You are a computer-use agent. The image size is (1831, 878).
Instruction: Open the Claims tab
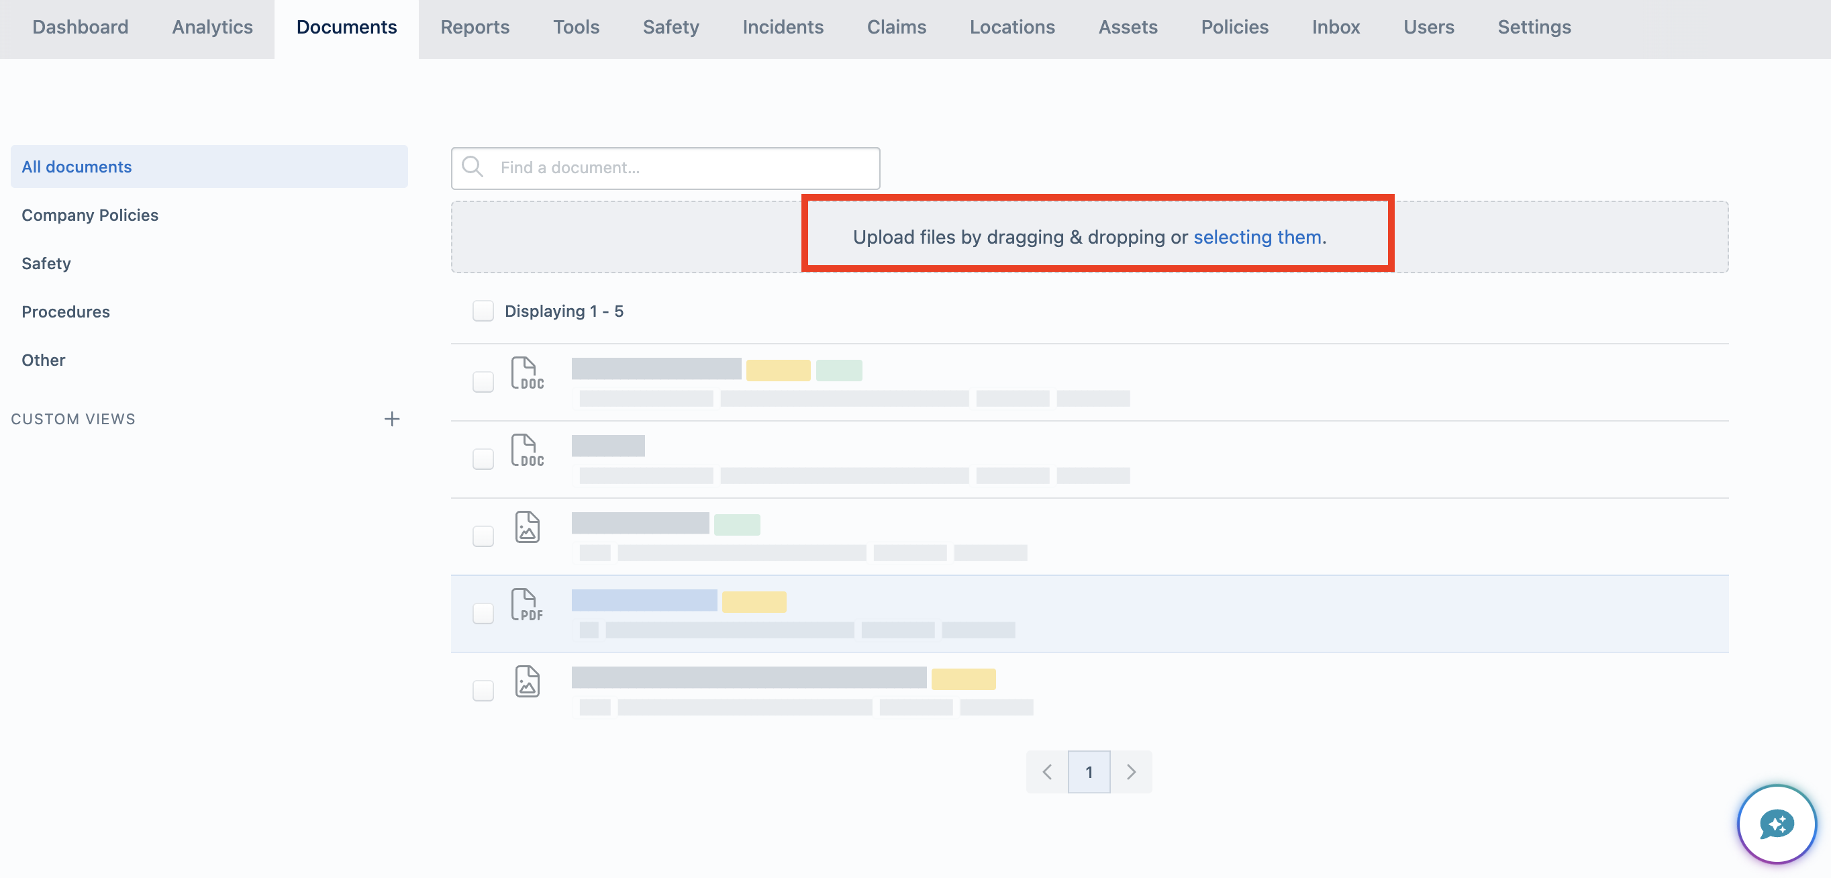point(895,27)
